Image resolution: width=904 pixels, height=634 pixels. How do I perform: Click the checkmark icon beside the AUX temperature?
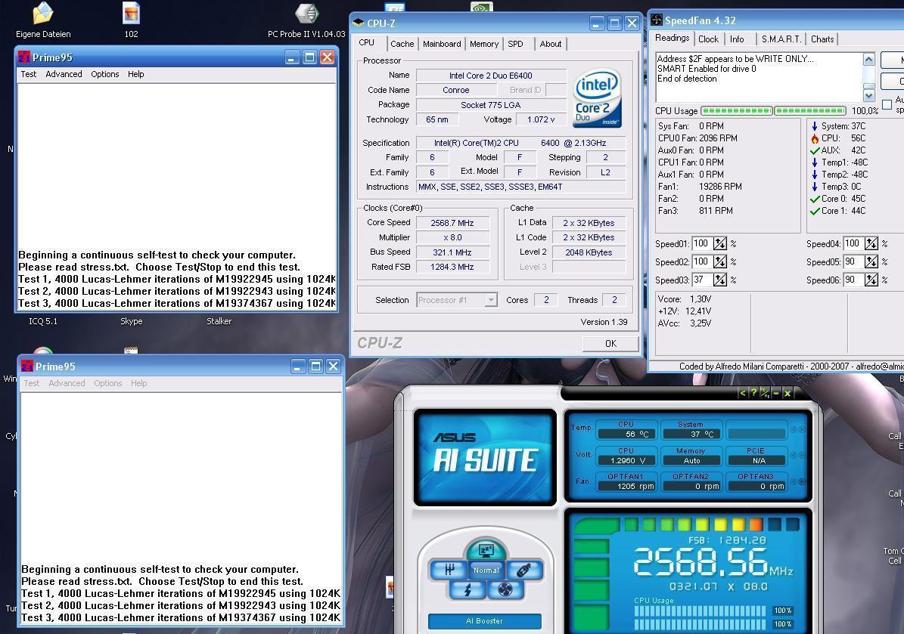click(815, 150)
